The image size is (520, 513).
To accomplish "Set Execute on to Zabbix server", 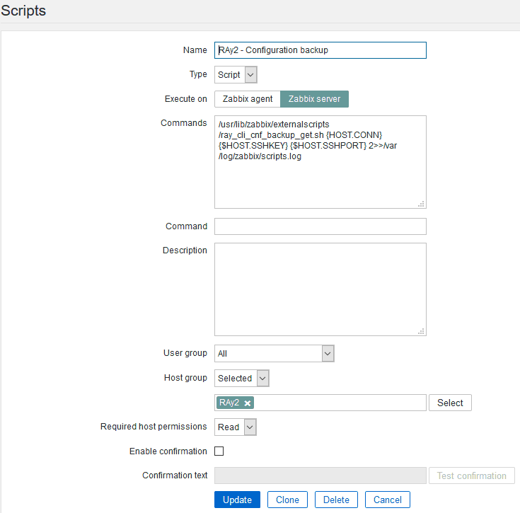I will [315, 99].
